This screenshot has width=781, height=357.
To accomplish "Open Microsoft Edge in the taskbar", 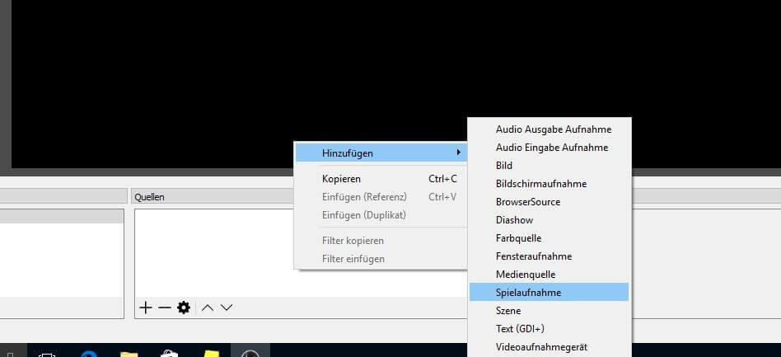I will pyautogui.click(x=89, y=354).
